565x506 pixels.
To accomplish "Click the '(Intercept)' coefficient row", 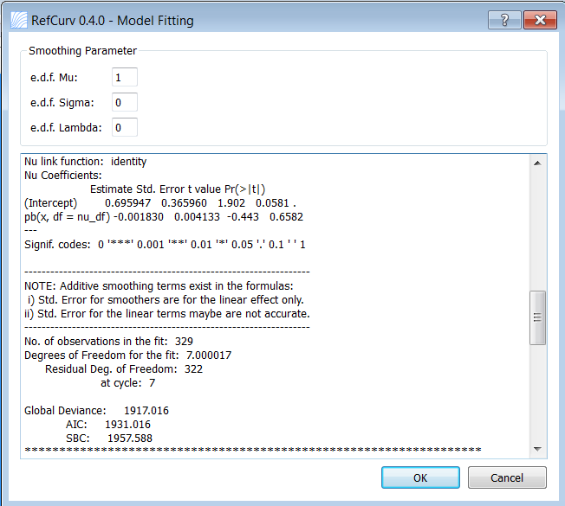I will pyautogui.click(x=160, y=203).
